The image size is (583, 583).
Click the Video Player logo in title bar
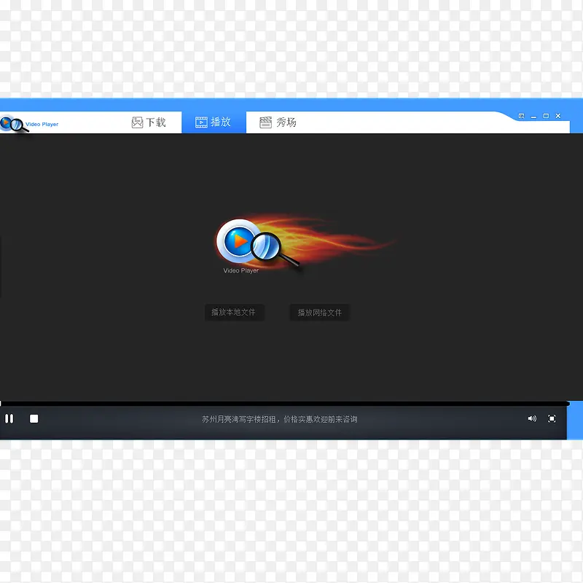click(x=29, y=124)
